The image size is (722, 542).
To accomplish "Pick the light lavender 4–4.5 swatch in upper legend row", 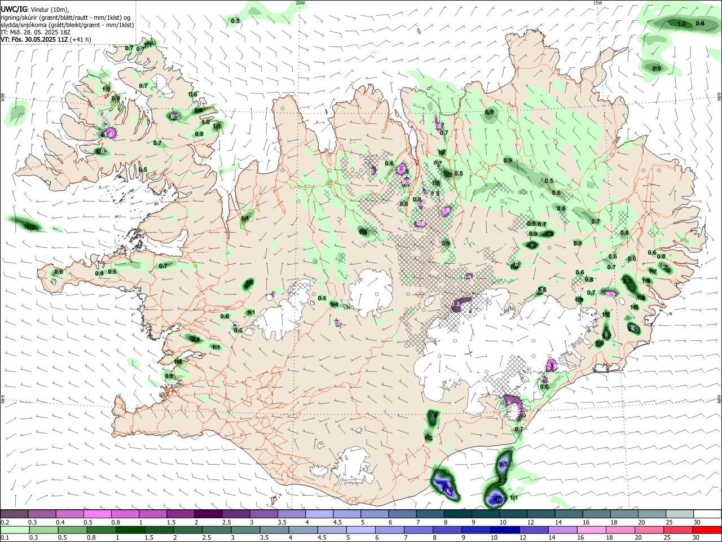I will tap(319, 514).
